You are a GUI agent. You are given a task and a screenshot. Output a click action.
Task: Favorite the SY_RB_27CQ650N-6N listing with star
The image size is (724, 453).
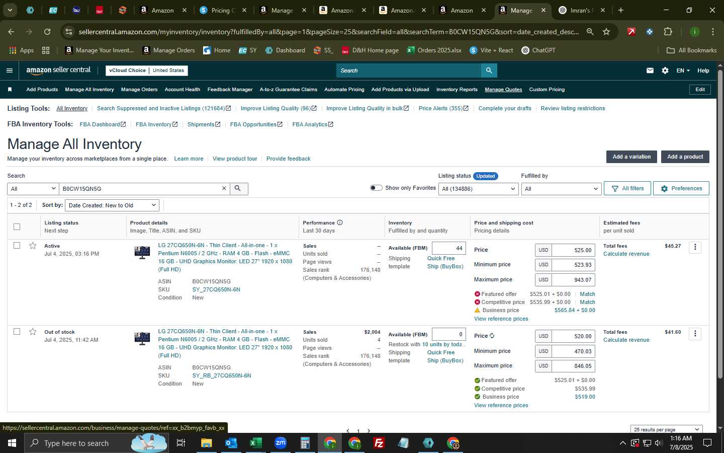(33, 332)
